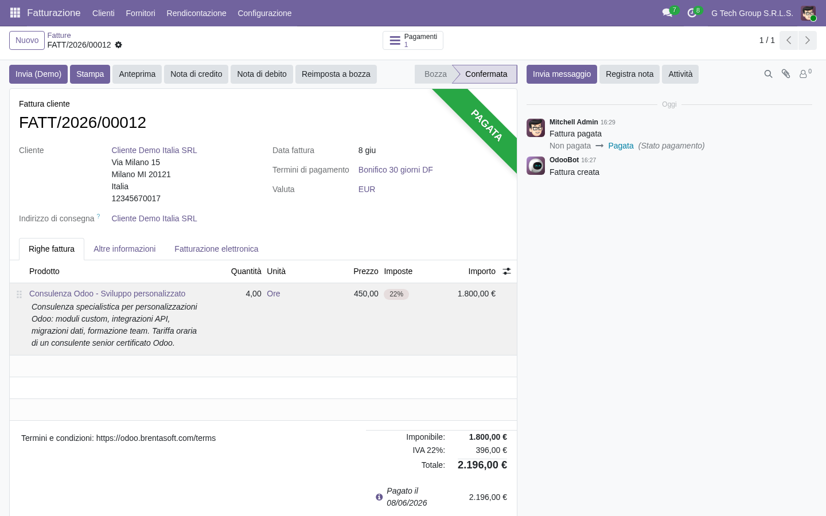This screenshot has width=826, height=516.
Task: Click Attività button in chatter
Action: (x=680, y=74)
